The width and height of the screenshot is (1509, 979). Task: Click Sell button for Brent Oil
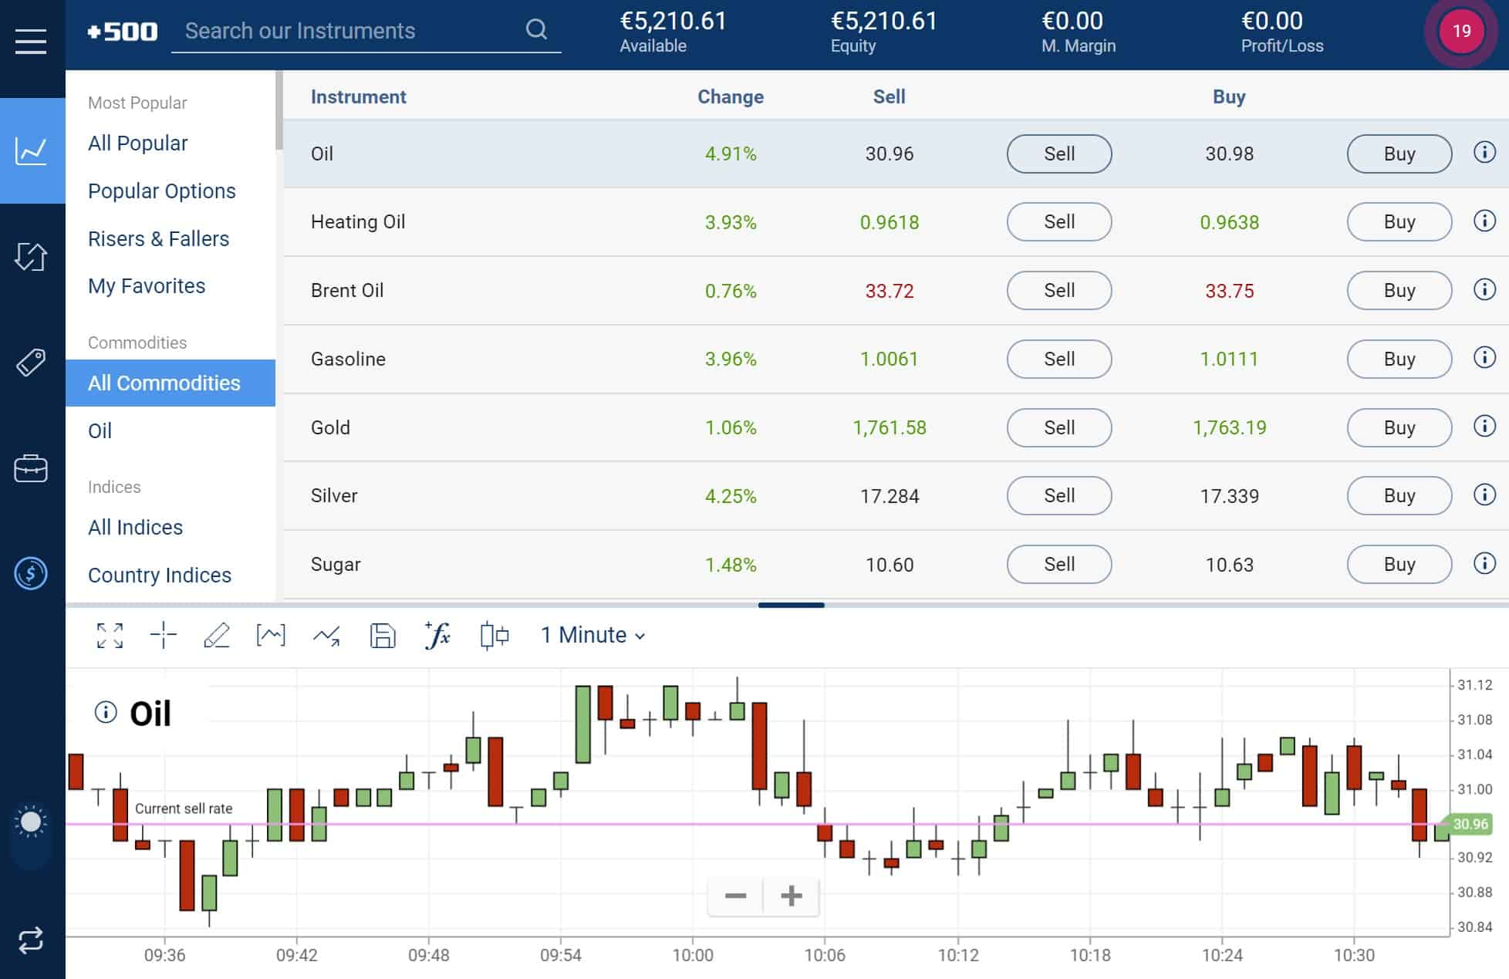[1059, 290]
